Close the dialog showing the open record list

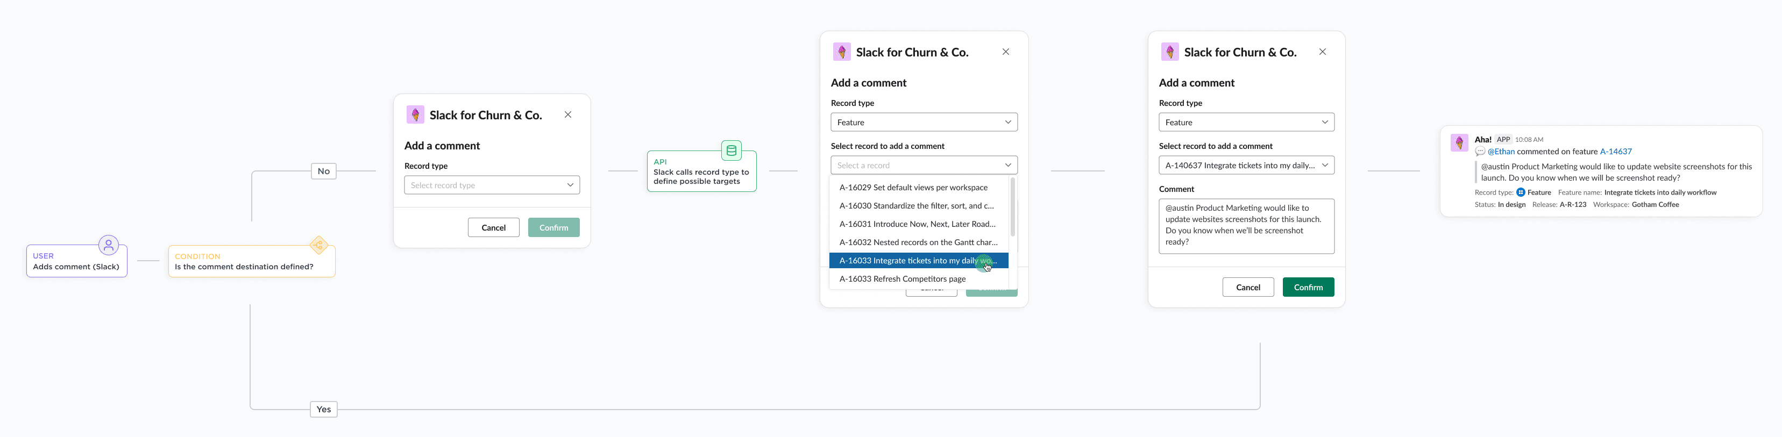(1006, 52)
